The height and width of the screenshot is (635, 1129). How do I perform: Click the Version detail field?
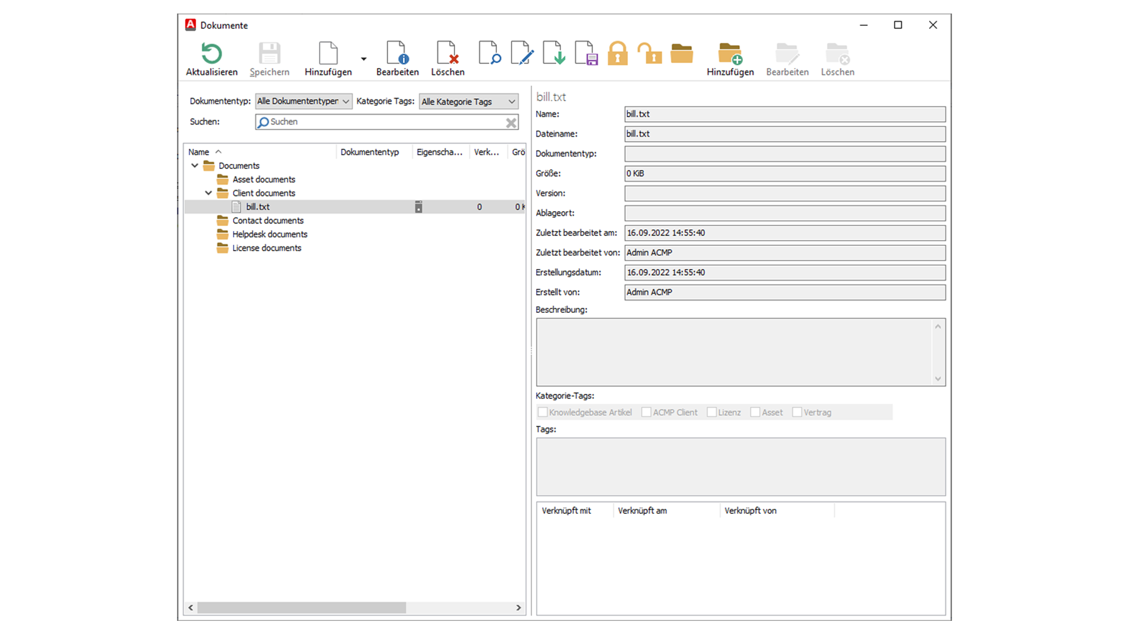(x=785, y=193)
